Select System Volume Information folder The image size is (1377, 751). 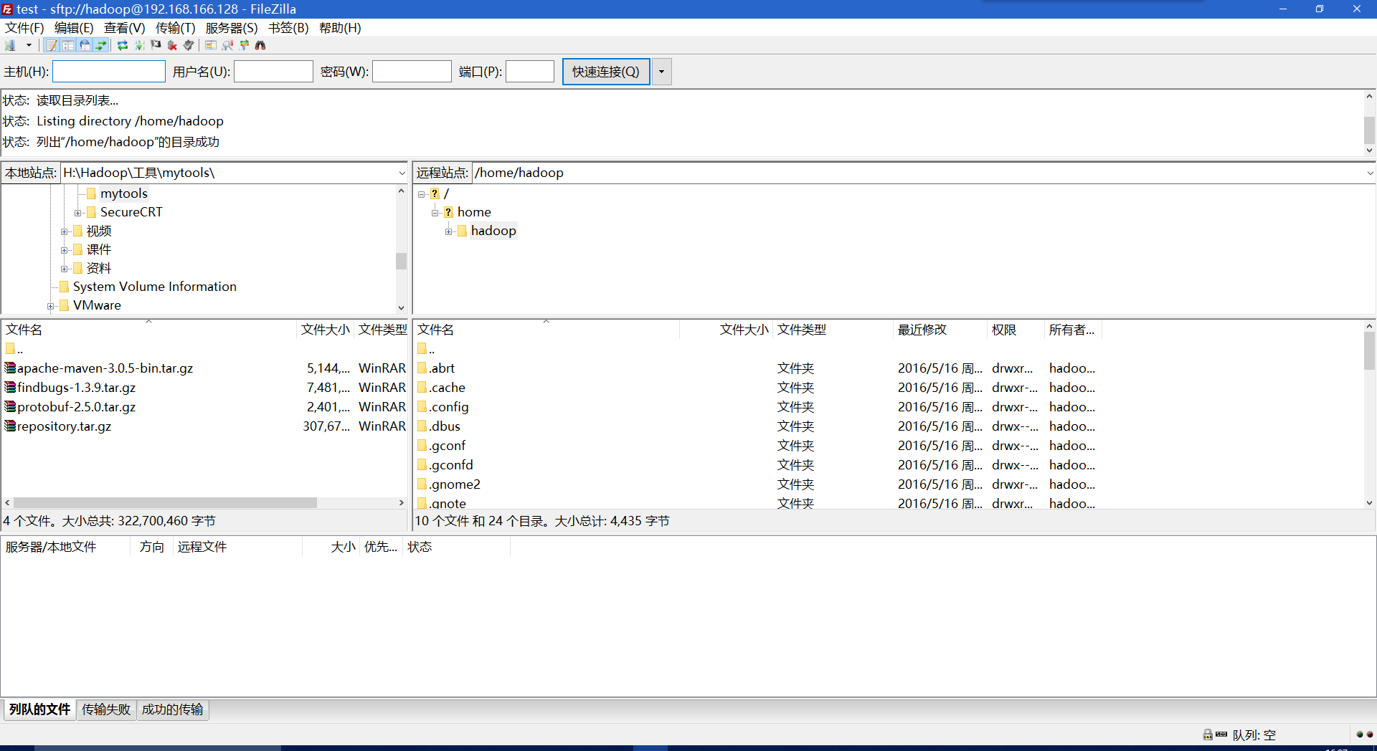(154, 287)
